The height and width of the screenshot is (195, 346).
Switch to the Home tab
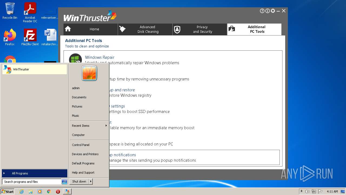click(x=91, y=29)
